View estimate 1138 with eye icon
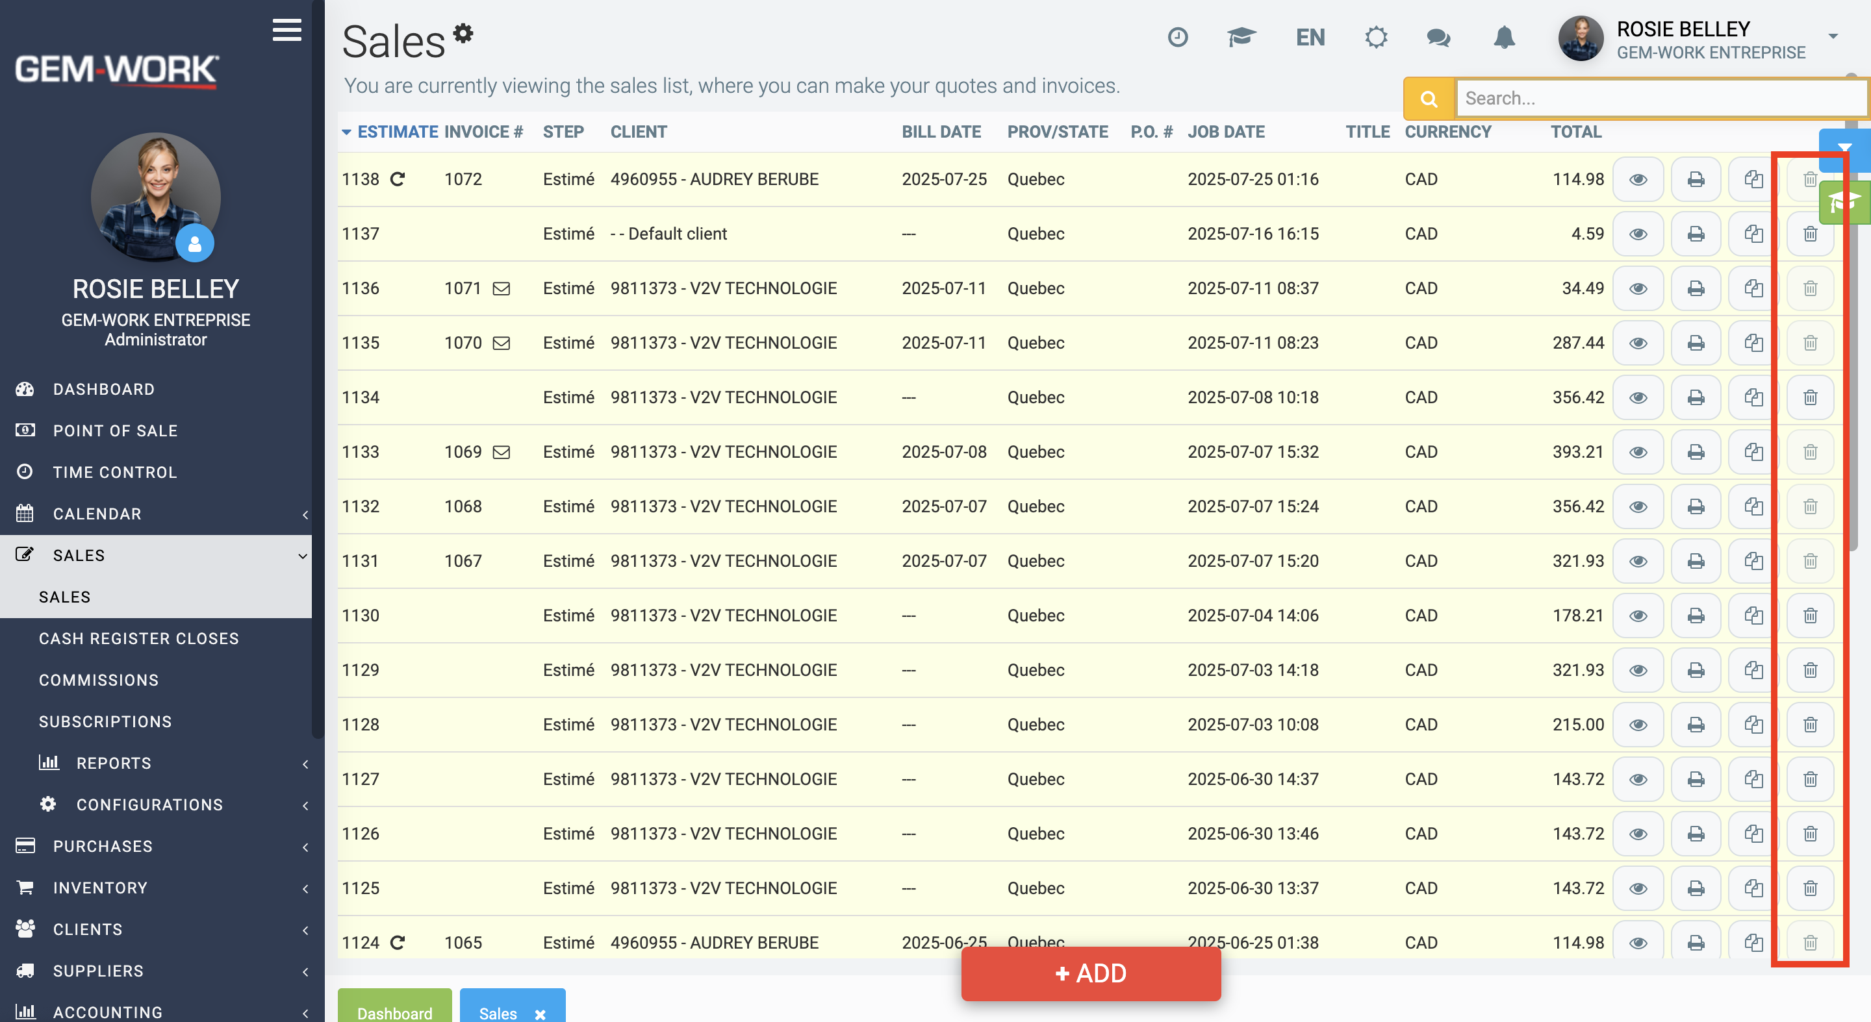1871x1022 pixels. 1638,179
